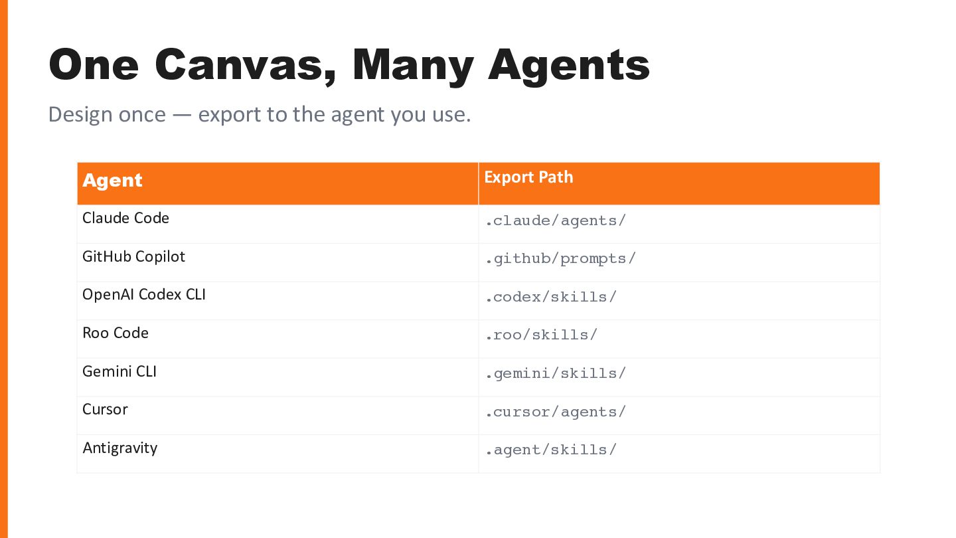This screenshot has height=538, width=956.
Task: Click the "Cursor" agent cell
Action: pyautogui.click(x=105, y=409)
